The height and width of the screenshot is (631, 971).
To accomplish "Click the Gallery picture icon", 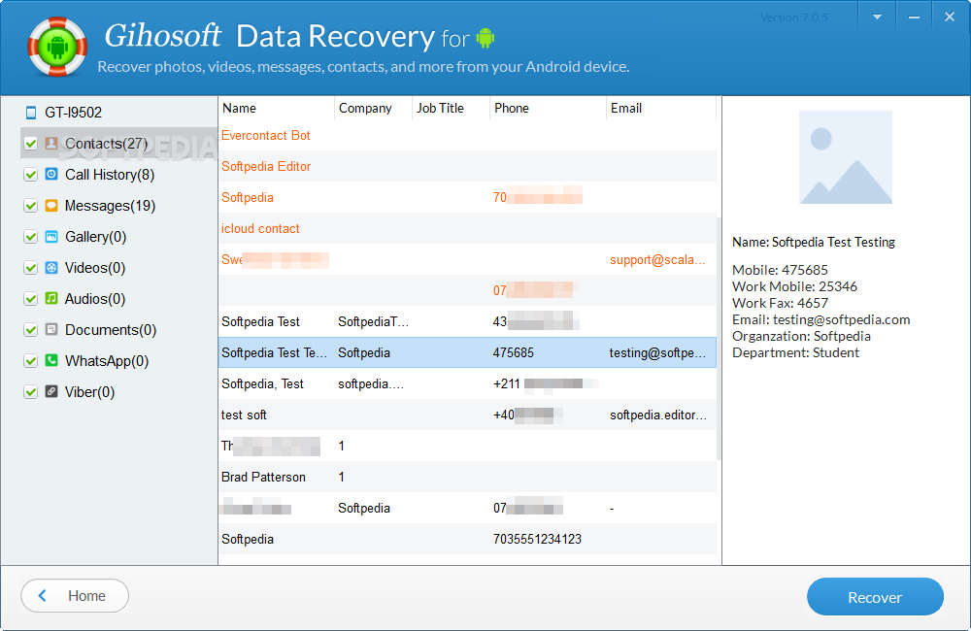I will (51, 236).
